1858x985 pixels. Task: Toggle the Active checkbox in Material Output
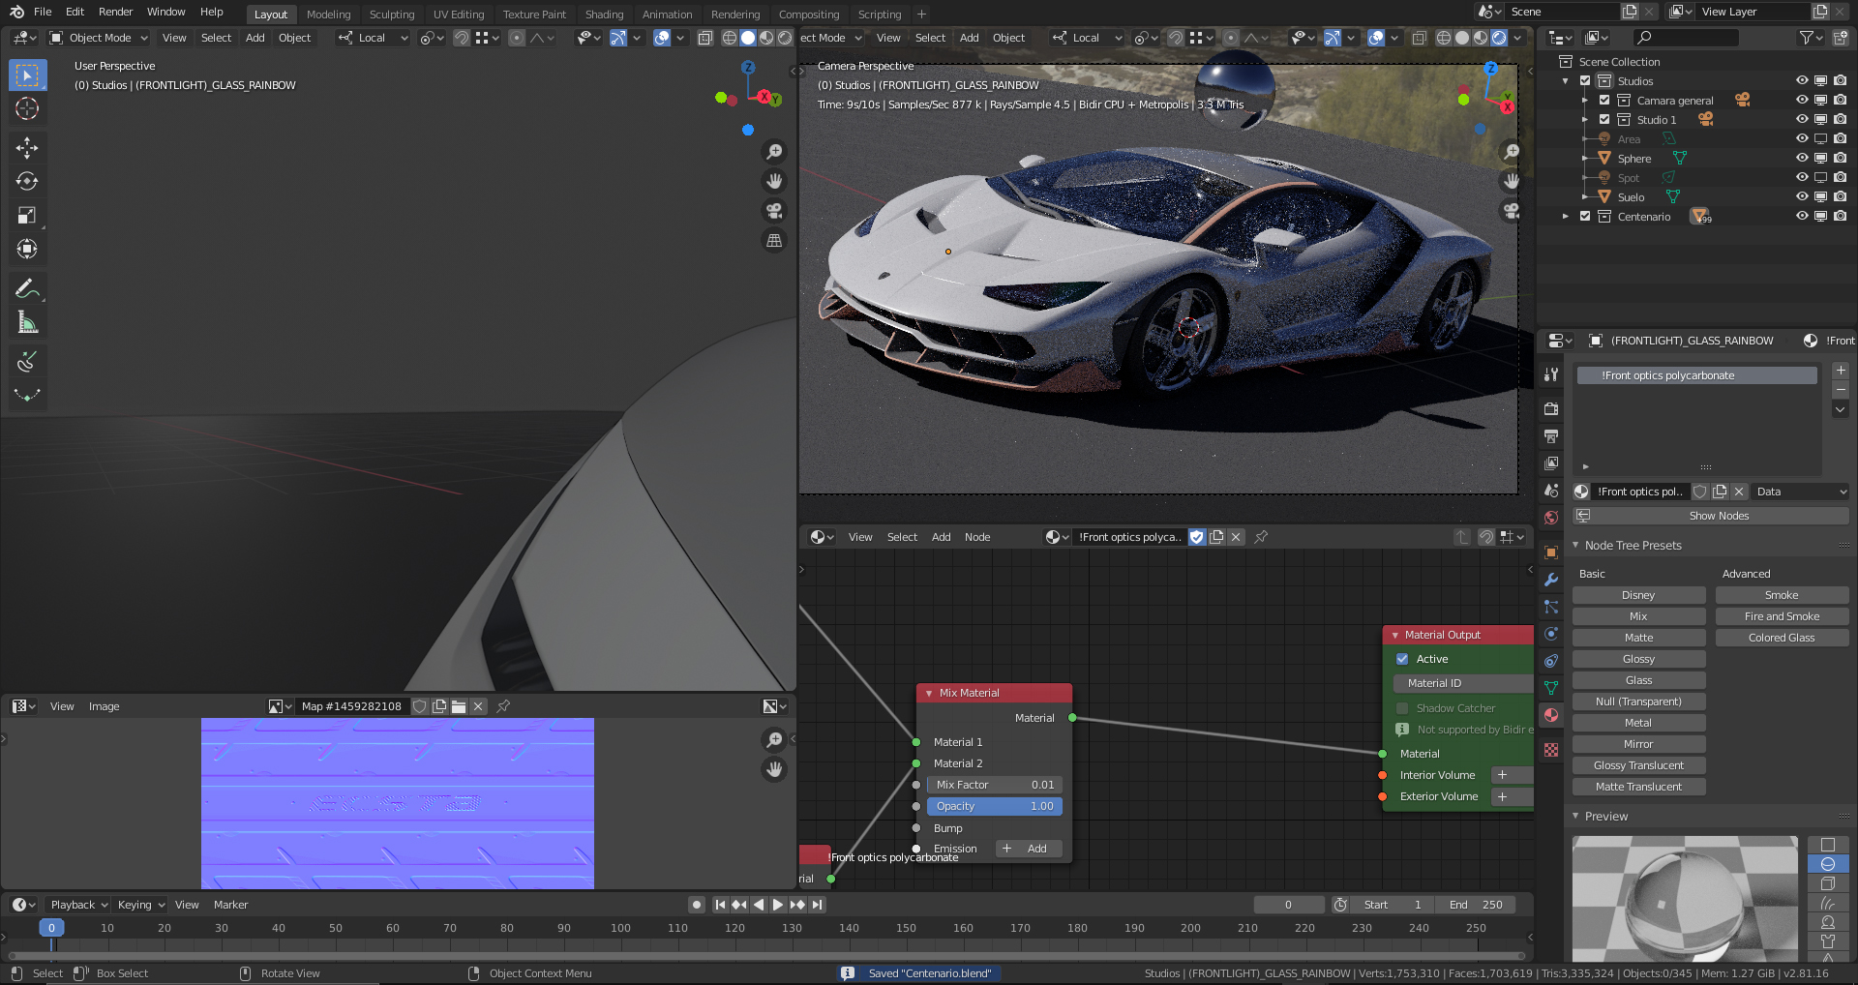tap(1402, 659)
